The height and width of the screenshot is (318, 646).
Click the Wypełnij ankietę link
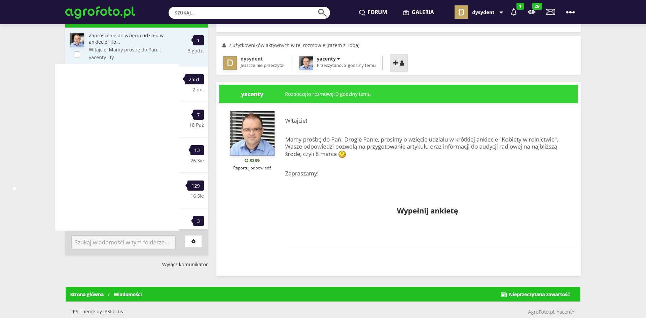click(427, 211)
